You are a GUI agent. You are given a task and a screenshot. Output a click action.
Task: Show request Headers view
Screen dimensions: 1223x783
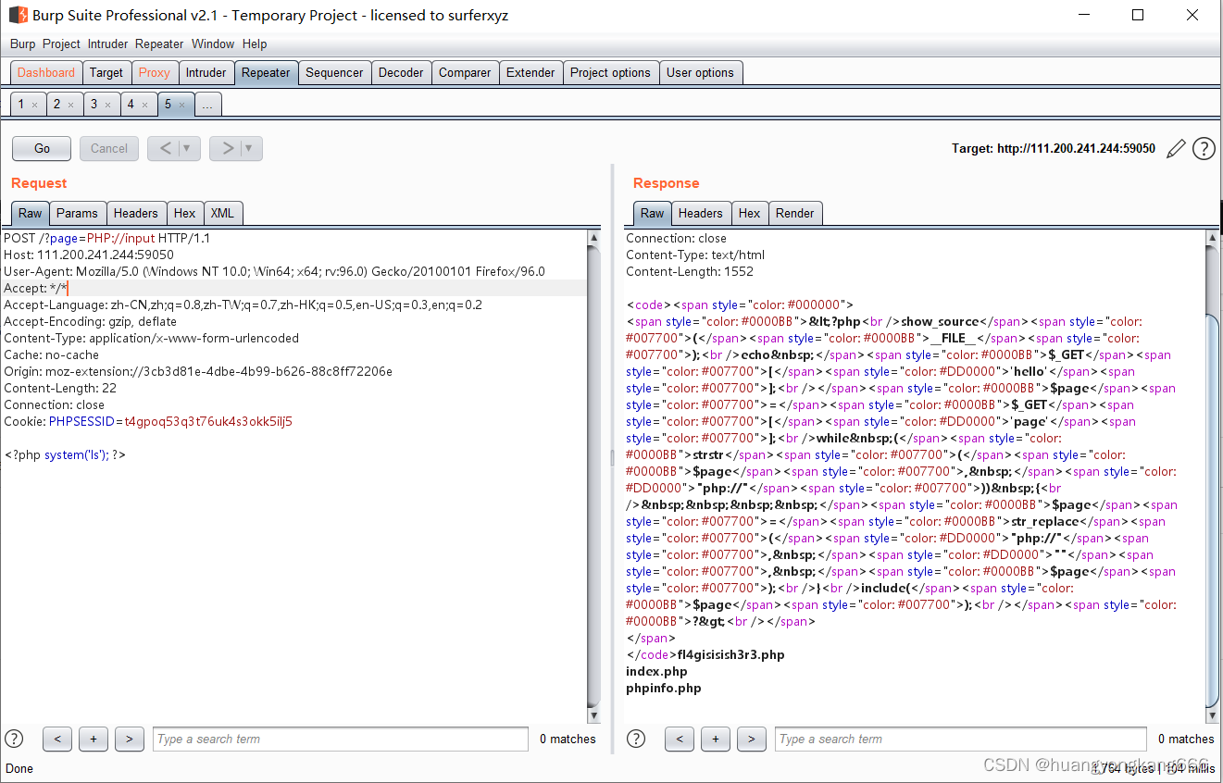click(136, 213)
